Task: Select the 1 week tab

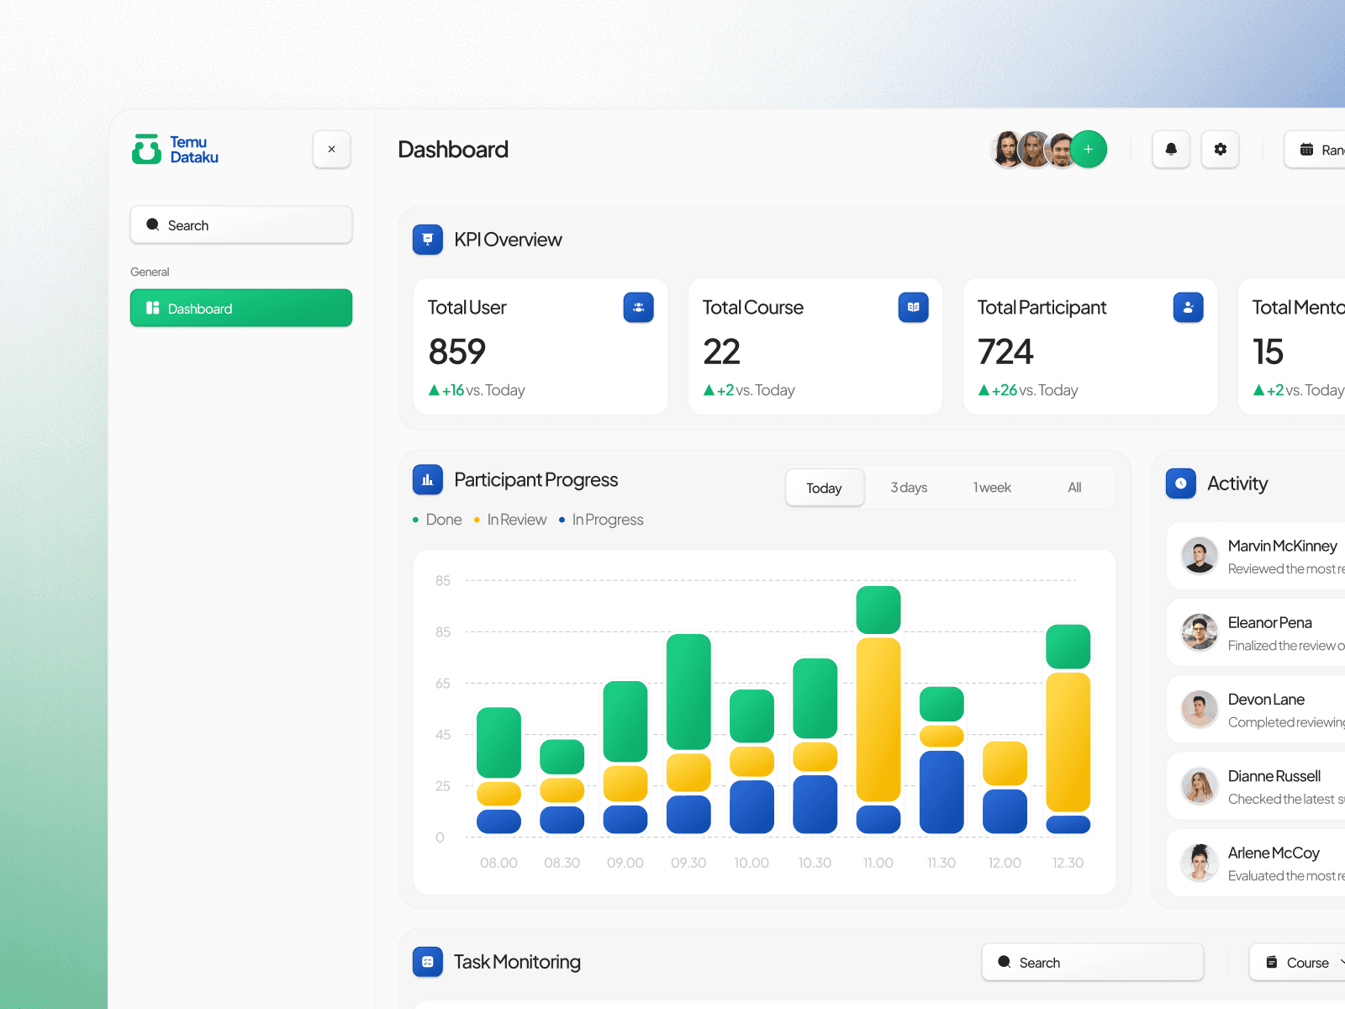Action: click(x=992, y=488)
